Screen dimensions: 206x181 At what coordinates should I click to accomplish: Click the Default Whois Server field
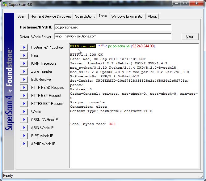(x=113, y=37)
